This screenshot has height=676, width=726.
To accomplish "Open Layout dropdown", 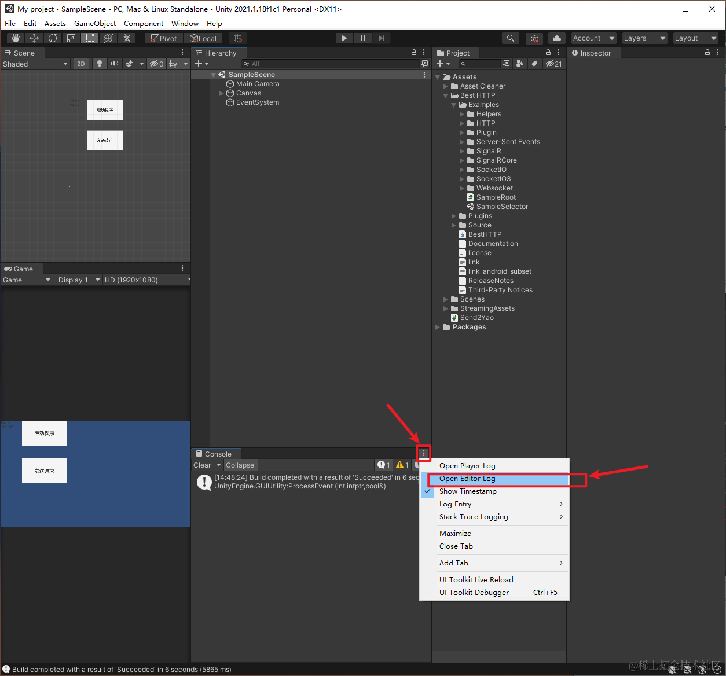I will (x=695, y=38).
